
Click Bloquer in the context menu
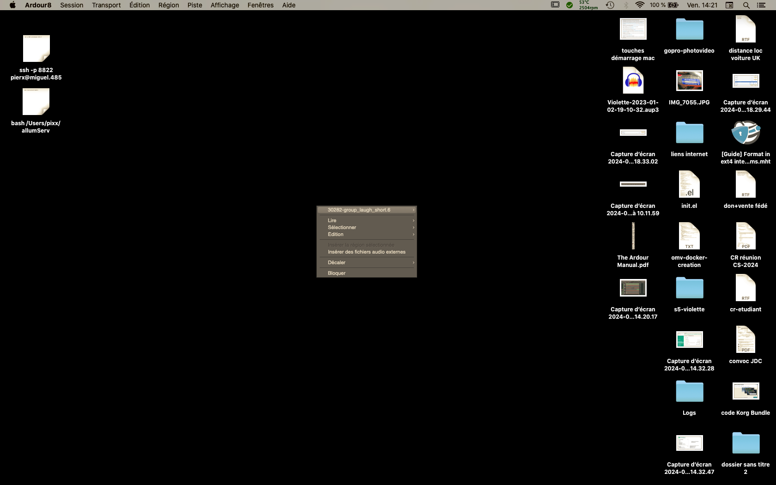[337, 273]
